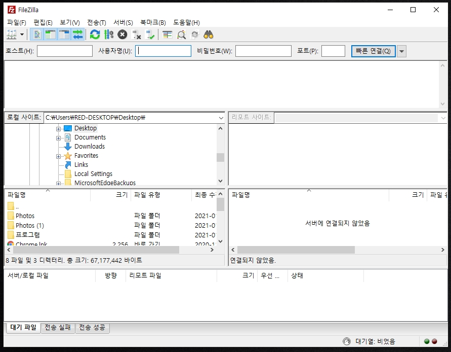This screenshot has width=451, height=352.
Task: Select the Local Settings folder in tree
Action: [93, 174]
